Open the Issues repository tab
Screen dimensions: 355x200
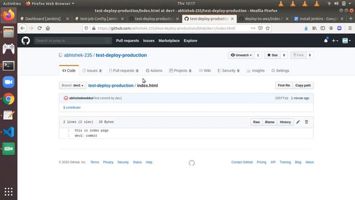click(x=92, y=71)
